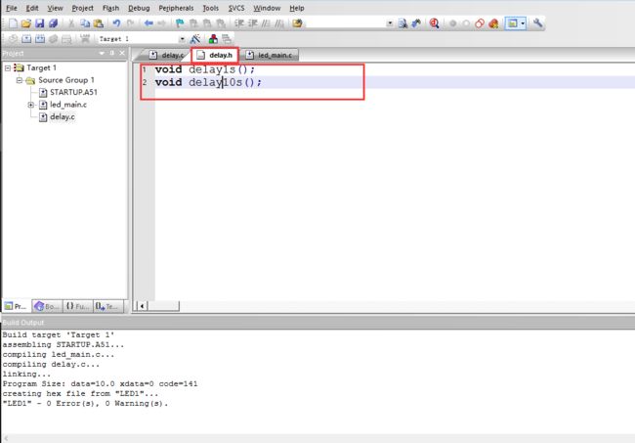Click the editor horizontal scroll left arrow
Viewport: 635px width, 443px height.
143,306
